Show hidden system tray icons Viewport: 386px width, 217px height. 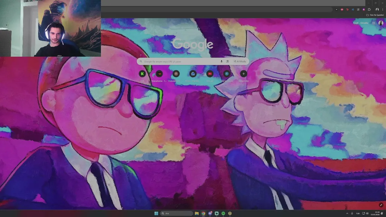pyautogui.click(x=347, y=213)
